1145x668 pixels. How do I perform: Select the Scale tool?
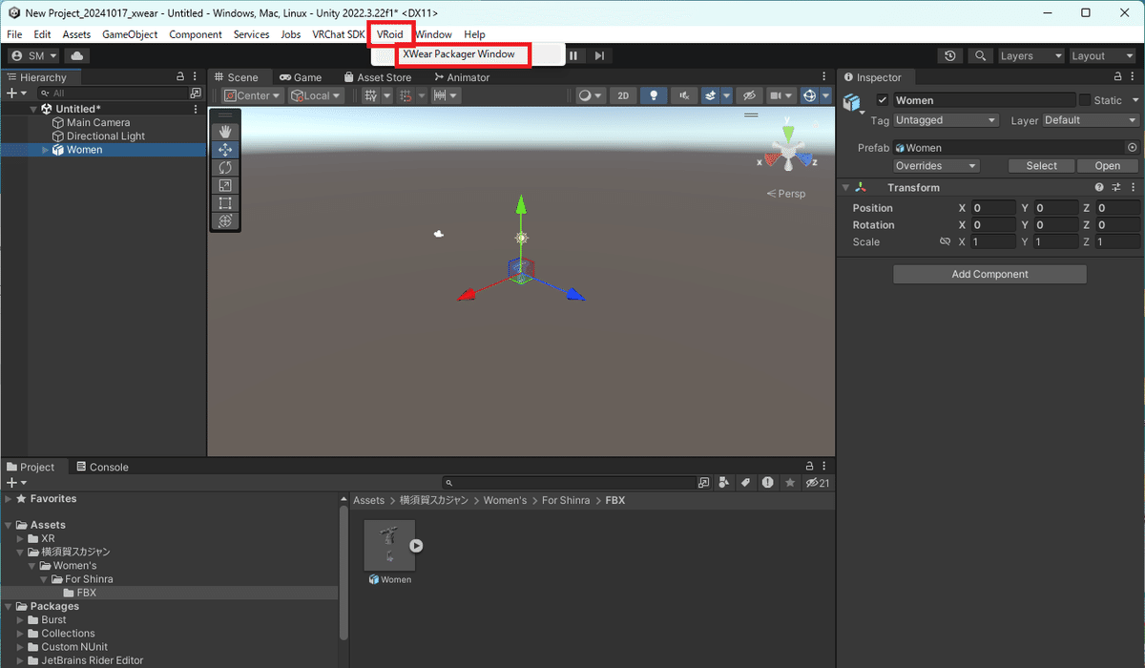(225, 185)
